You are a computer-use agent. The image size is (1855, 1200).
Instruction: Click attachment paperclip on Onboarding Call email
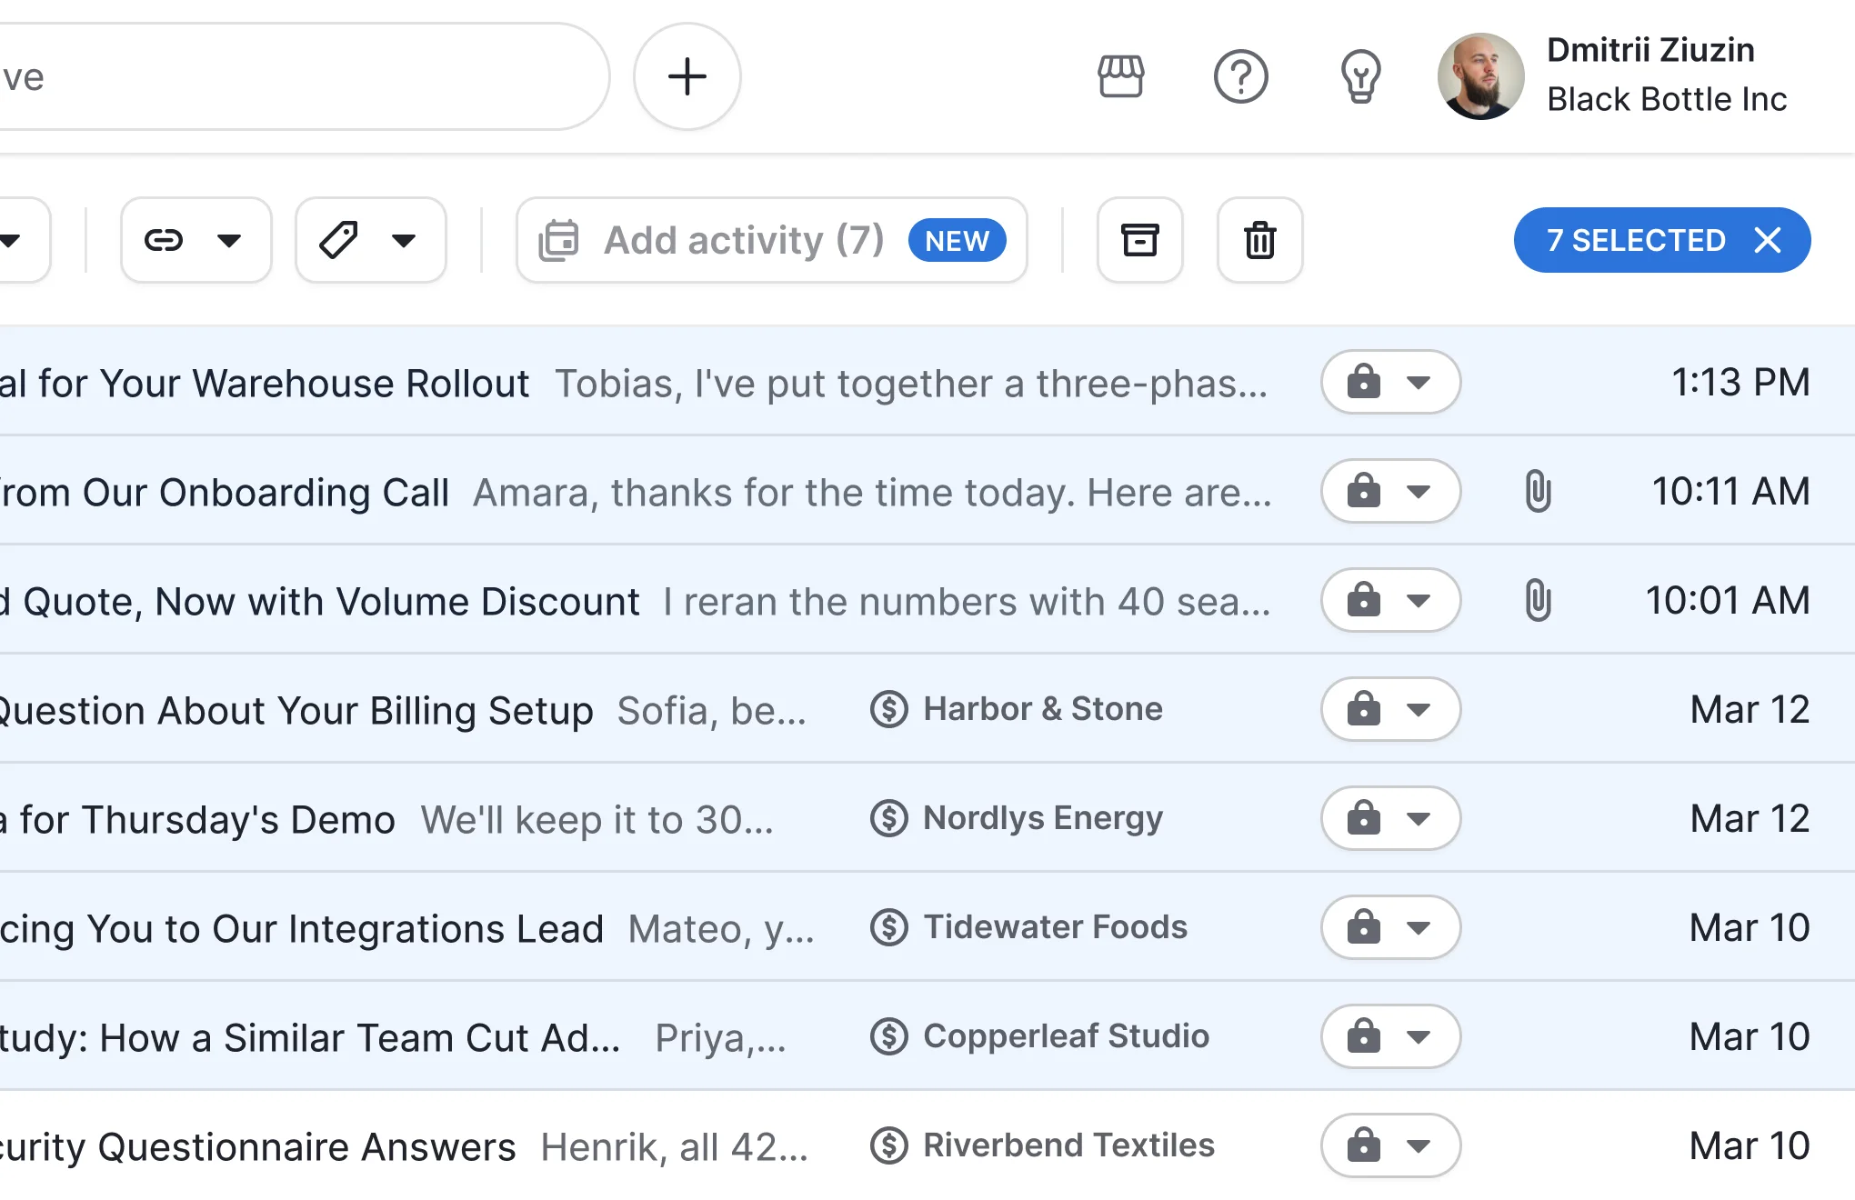coord(1538,491)
